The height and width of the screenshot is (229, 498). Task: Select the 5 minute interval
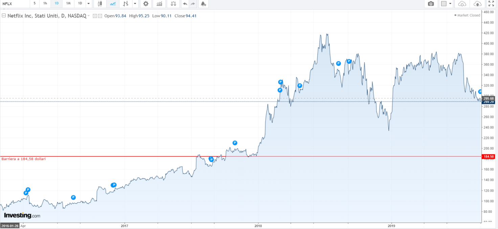coord(35,3)
